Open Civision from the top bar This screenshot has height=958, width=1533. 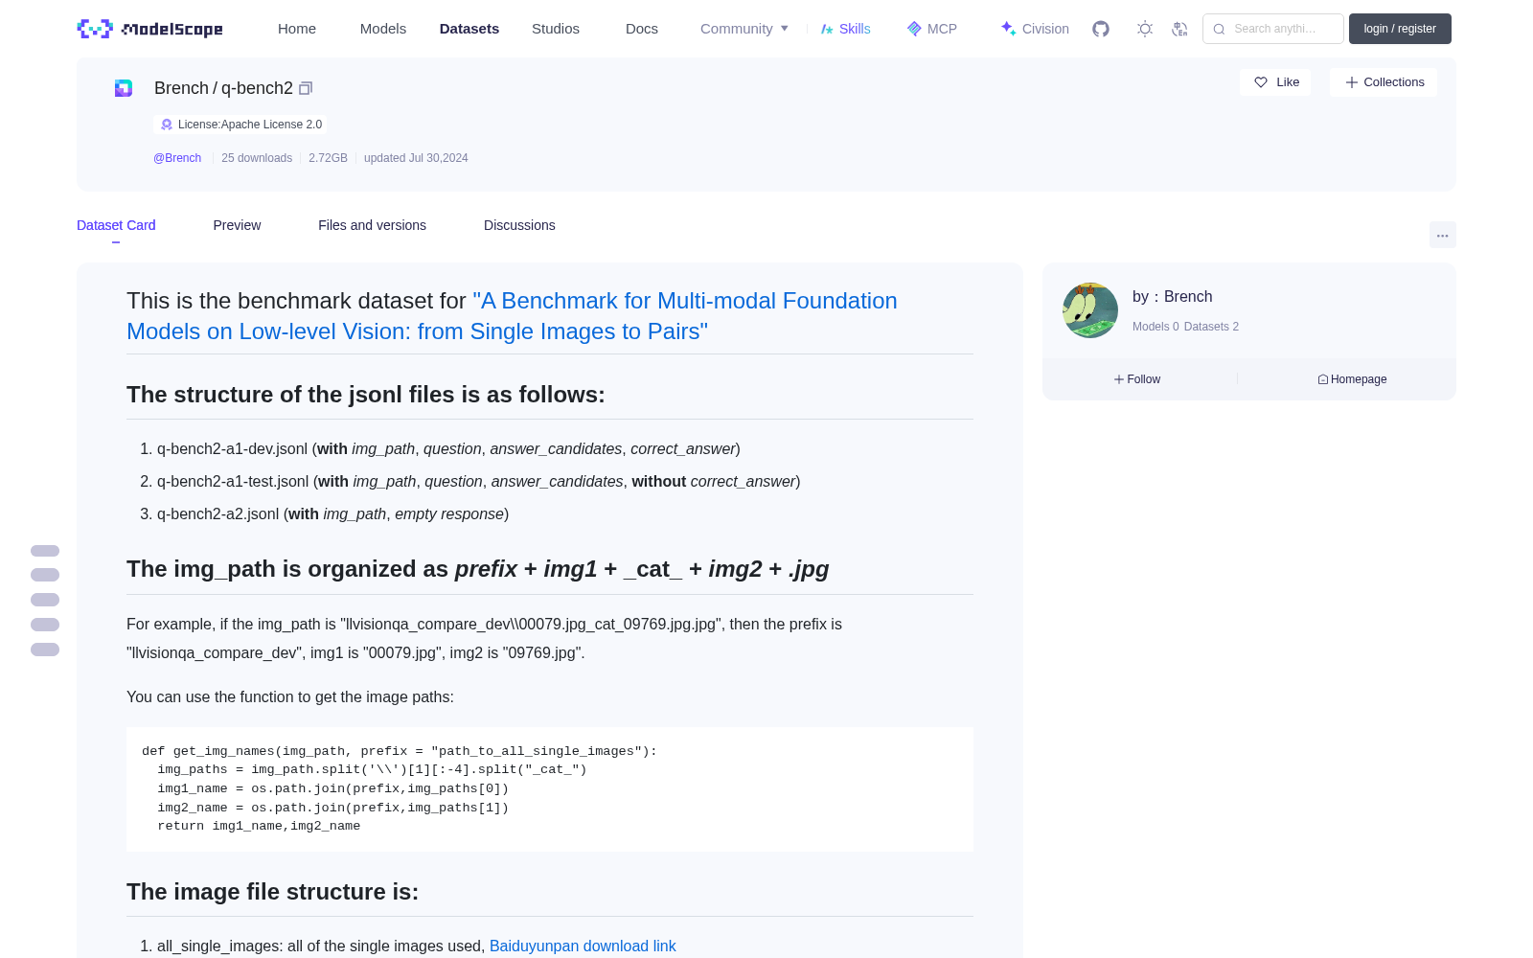[1035, 29]
